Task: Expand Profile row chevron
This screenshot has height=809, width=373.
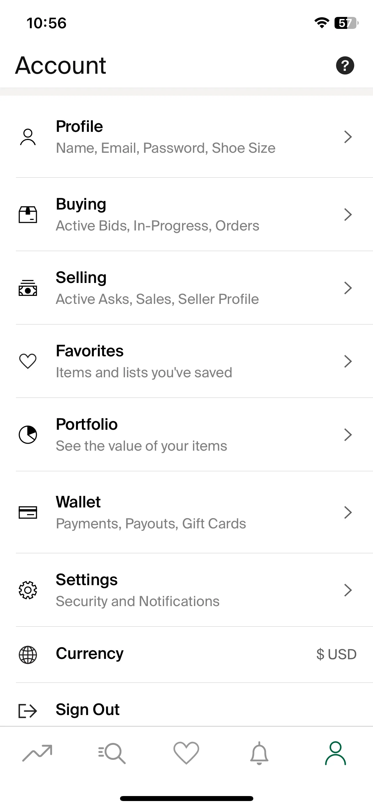Action: (x=348, y=136)
